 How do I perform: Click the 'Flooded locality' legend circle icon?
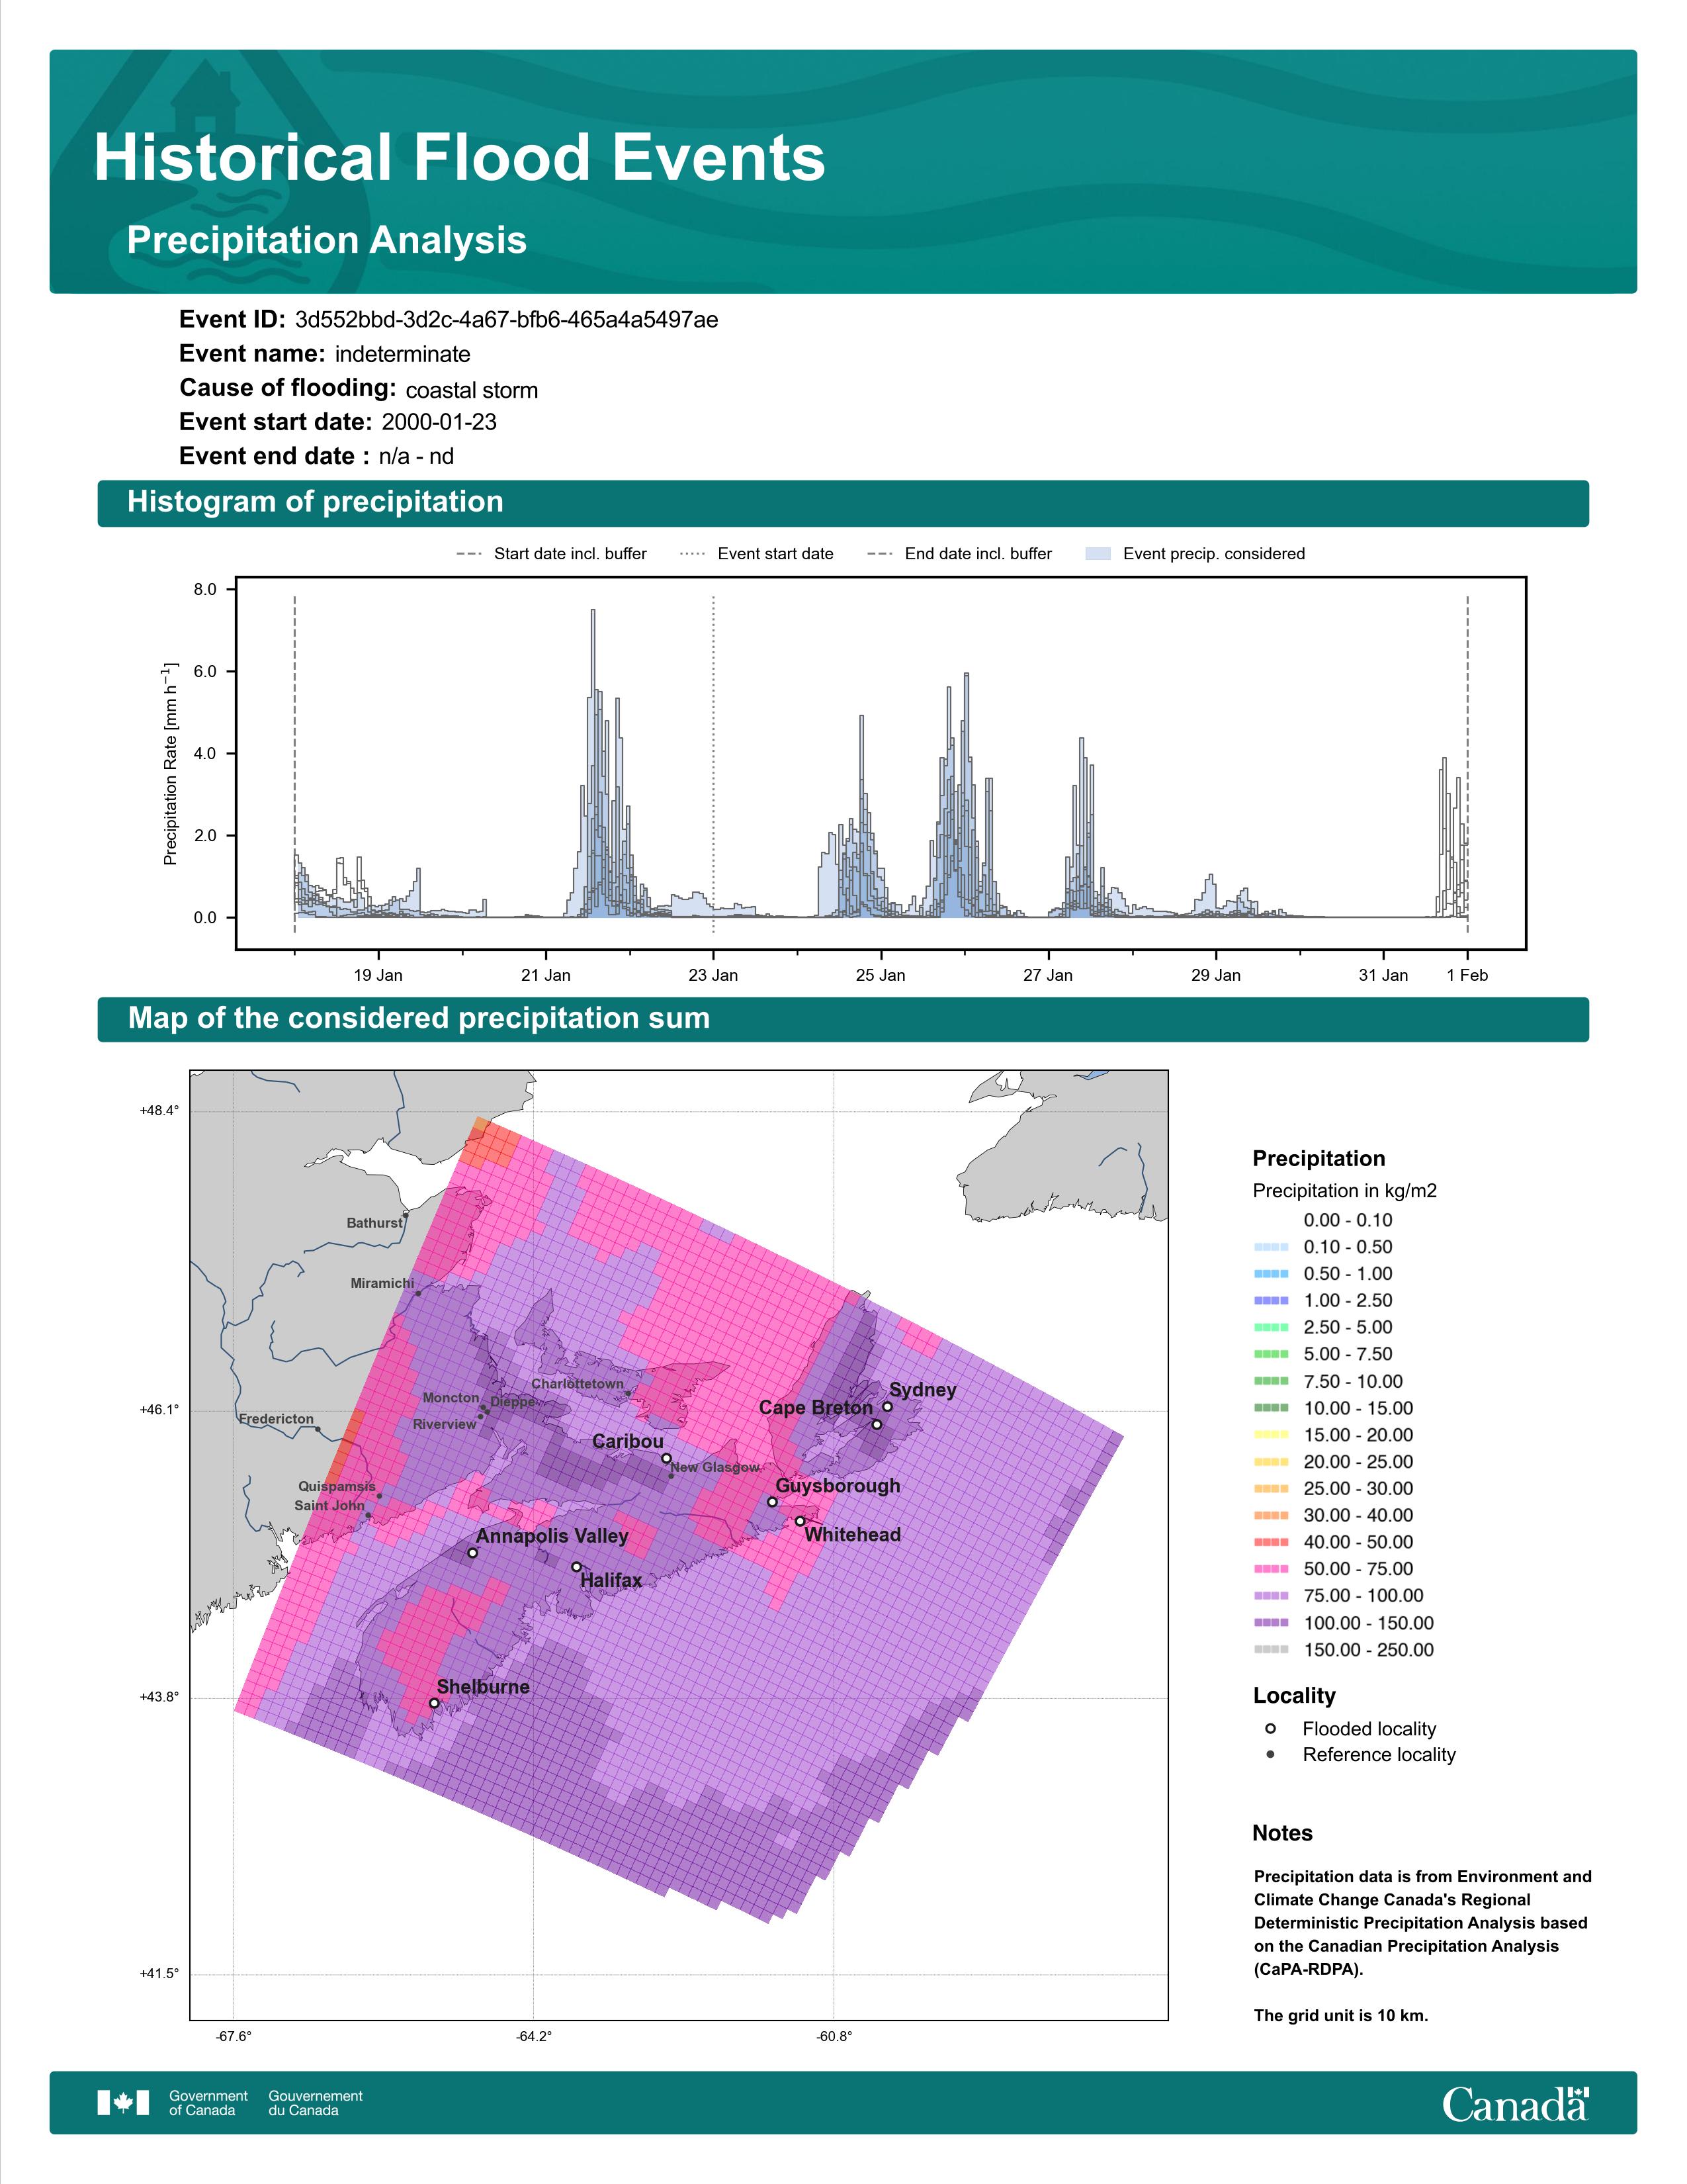pyautogui.click(x=1270, y=1729)
